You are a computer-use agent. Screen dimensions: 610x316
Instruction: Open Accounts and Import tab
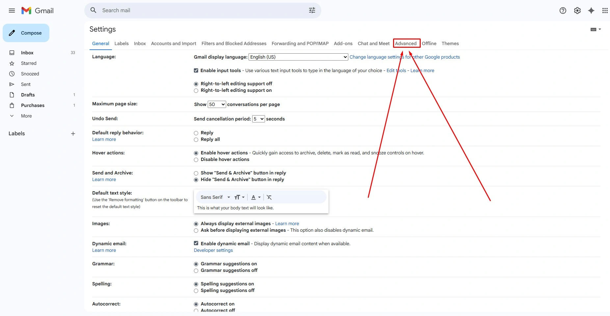tap(173, 43)
